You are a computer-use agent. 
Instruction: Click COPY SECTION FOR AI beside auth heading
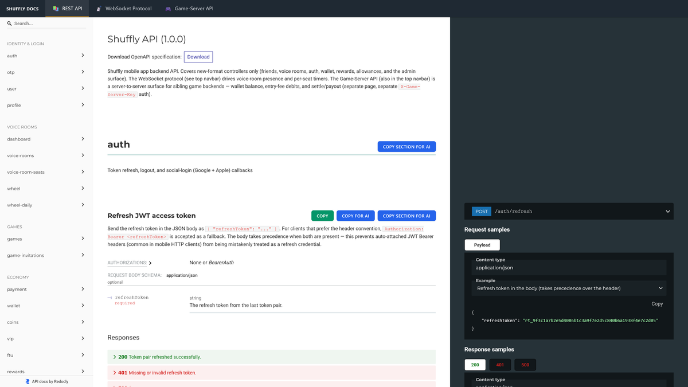tap(406, 147)
